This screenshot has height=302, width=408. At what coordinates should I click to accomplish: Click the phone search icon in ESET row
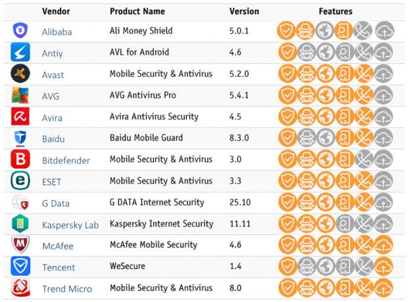(345, 181)
